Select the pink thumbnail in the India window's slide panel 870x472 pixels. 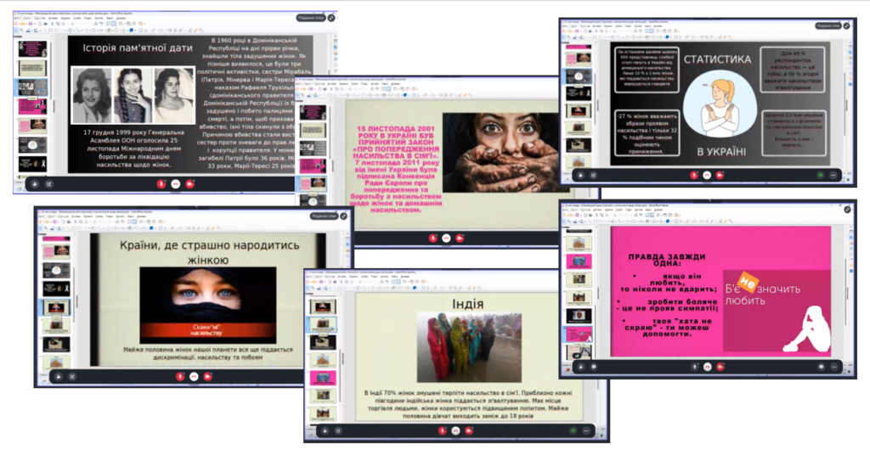[321, 378]
